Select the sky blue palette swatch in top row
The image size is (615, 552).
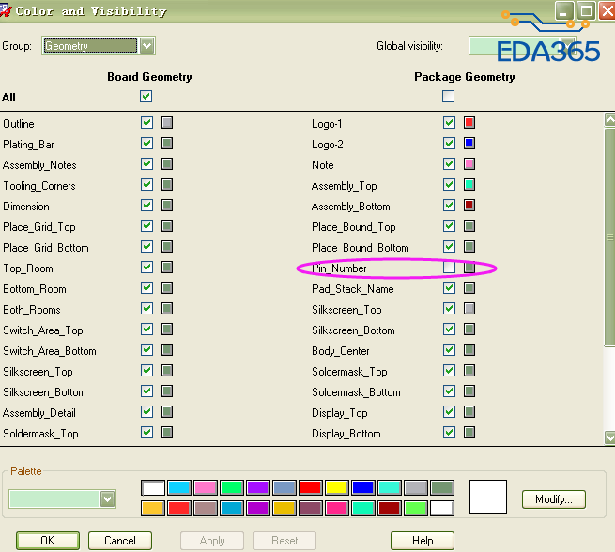(x=179, y=488)
